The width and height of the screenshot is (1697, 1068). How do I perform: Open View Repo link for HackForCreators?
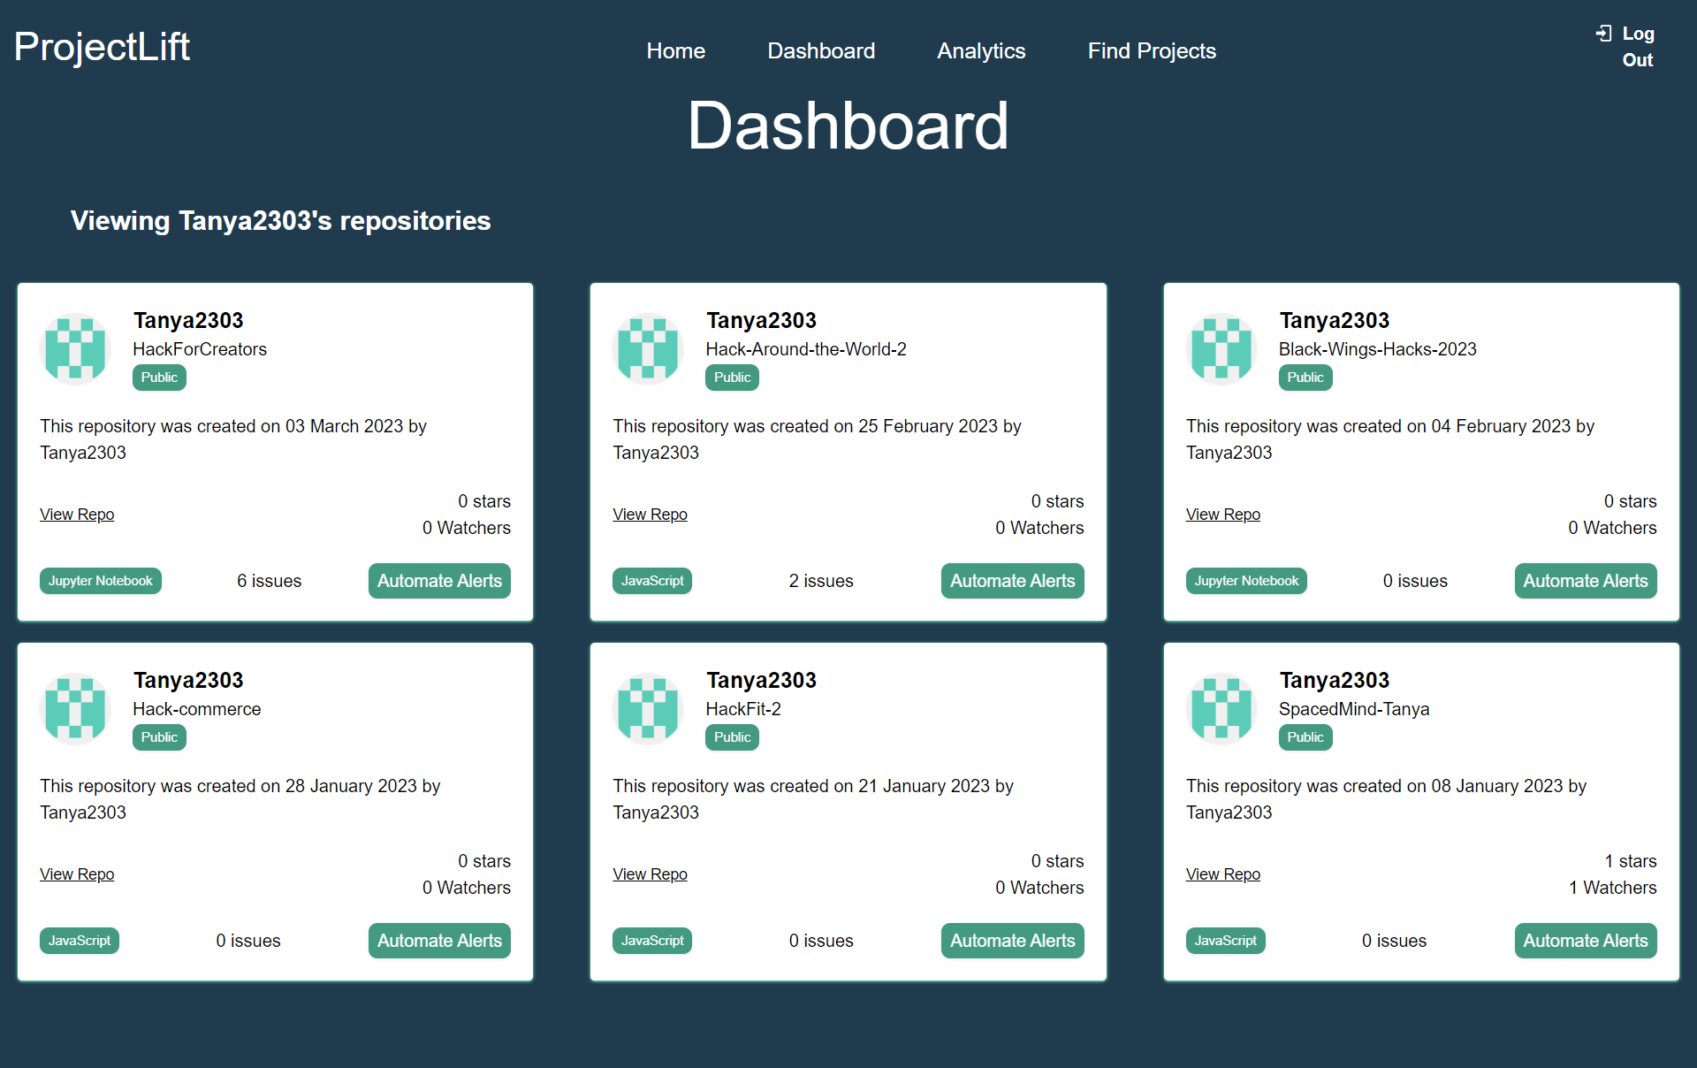coord(77,515)
